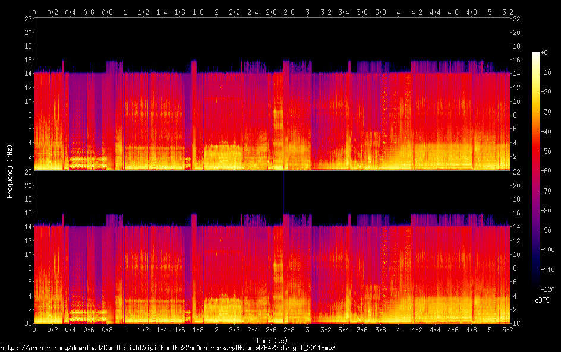561x352 pixels.
Task: Click the "-40" value on the dBFS scale
Action: [546, 132]
